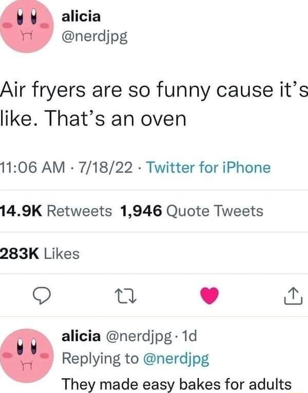
Task: Click the alicia display name at top
Action: [81, 17]
